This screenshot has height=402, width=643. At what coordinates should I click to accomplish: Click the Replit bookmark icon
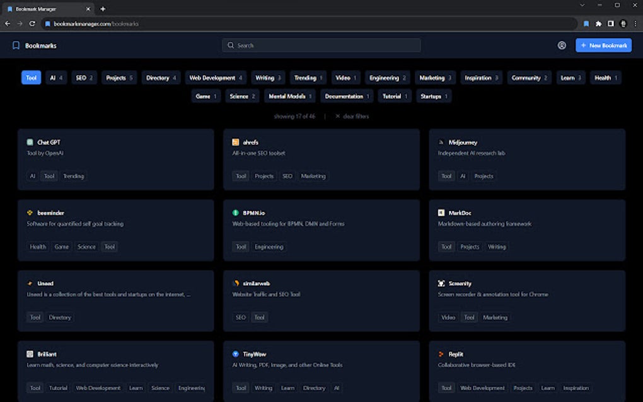[440, 353]
